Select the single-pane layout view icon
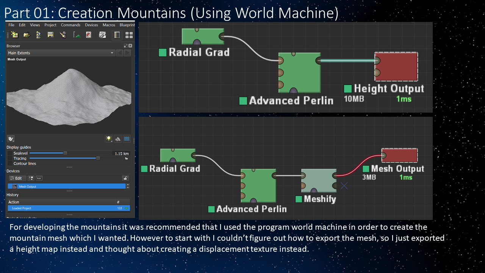 click(x=117, y=35)
